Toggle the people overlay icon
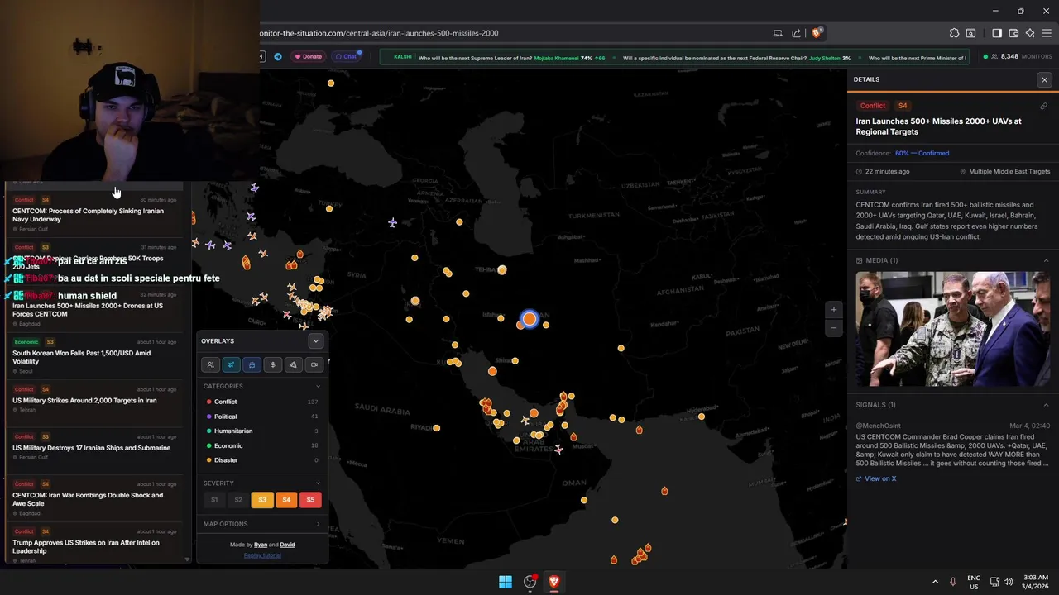 point(210,364)
